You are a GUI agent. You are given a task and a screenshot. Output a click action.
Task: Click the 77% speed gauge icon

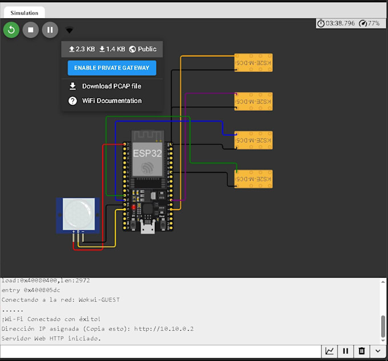click(x=363, y=23)
